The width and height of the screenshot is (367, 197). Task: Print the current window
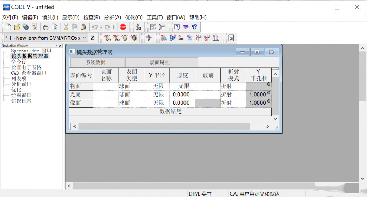46,27
